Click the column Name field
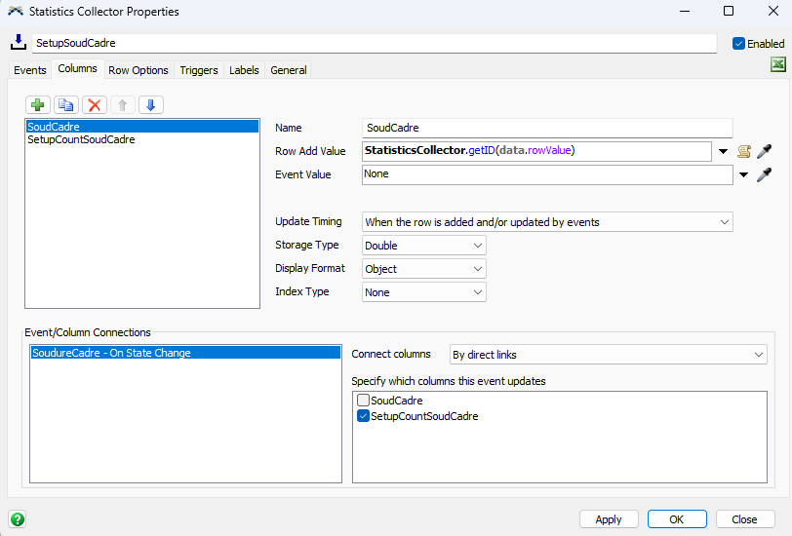The height and width of the screenshot is (536, 792). (547, 128)
